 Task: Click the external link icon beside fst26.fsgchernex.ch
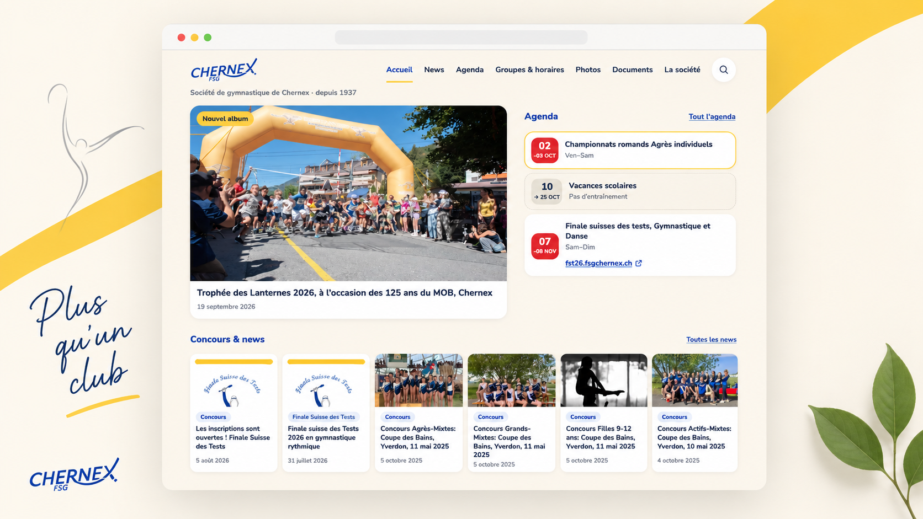tap(639, 263)
